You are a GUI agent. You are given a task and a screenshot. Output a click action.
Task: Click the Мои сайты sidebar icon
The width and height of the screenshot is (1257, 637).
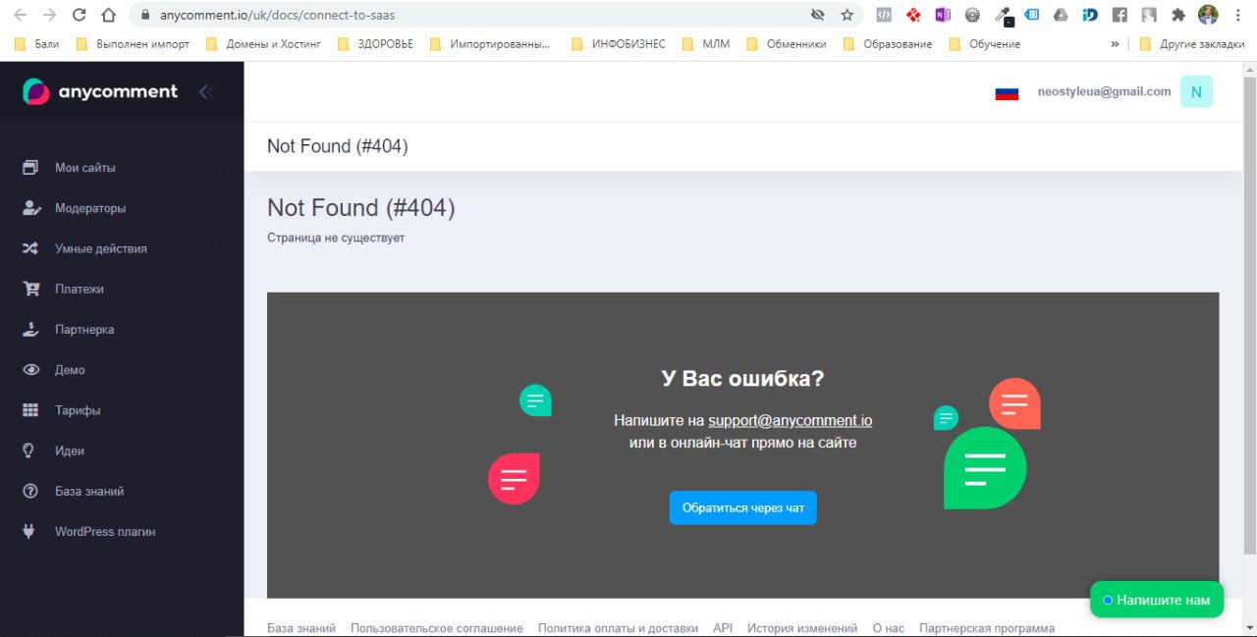coord(30,168)
